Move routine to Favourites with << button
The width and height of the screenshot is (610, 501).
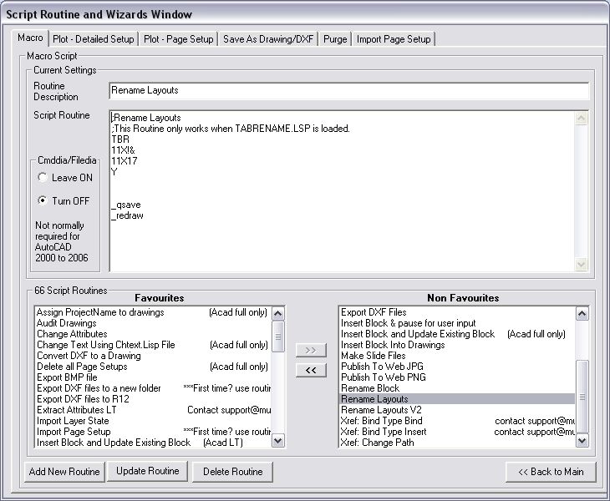(311, 370)
